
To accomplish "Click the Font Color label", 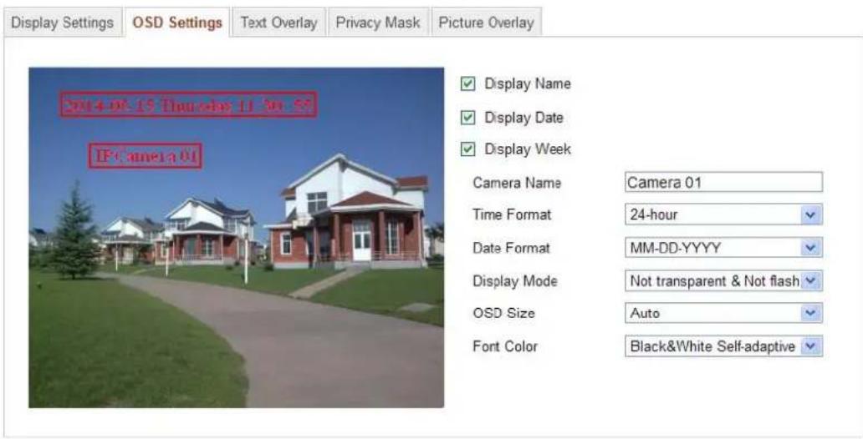I will coord(505,346).
